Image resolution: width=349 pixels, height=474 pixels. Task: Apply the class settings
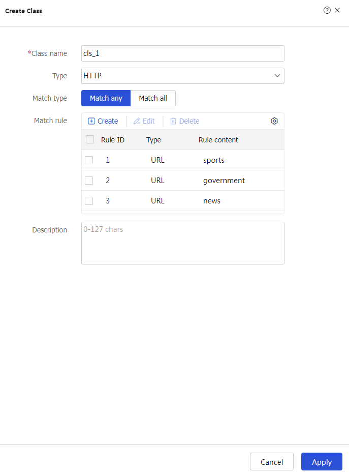tap(322, 462)
